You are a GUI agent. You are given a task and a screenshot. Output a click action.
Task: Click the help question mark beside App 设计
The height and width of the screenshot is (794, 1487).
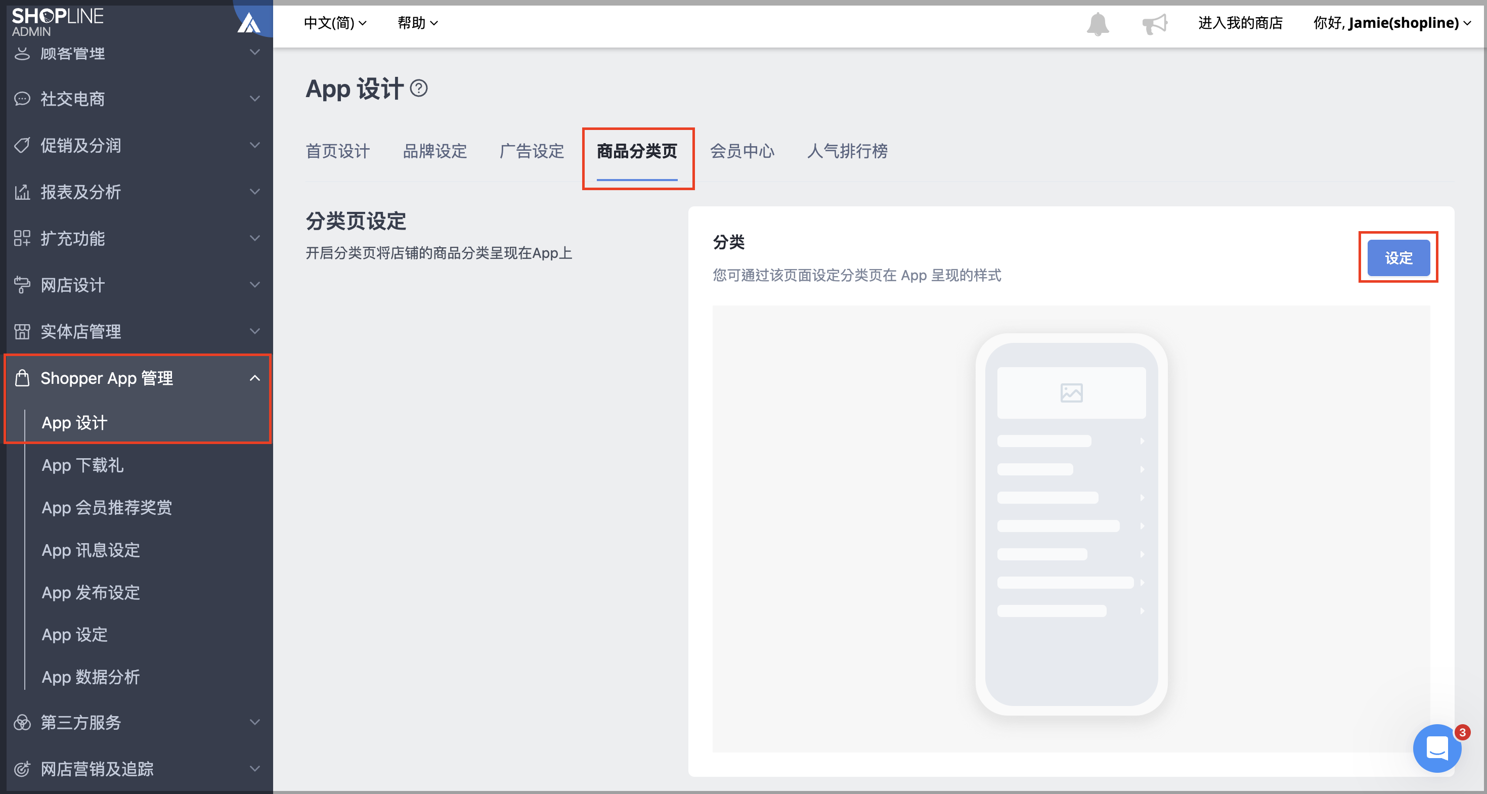(x=418, y=89)
